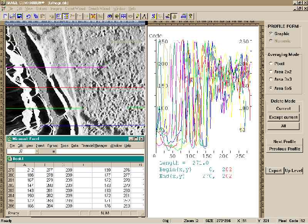Choose Area 3x3 averaging mode
This screenshot has width=308, height=224.
click(x=271, y=79)
